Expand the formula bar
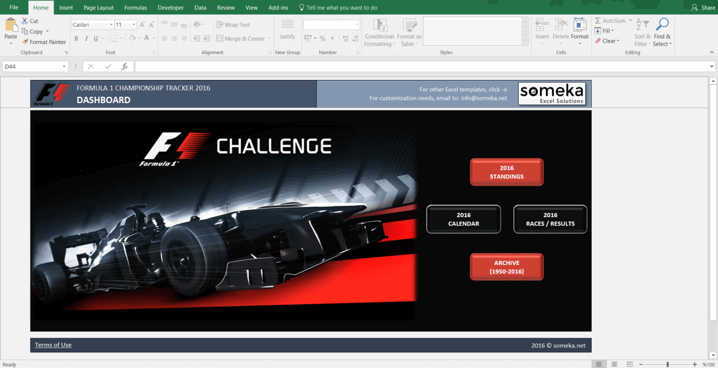The width and height of the screenshot is (718, 368). 712,67
